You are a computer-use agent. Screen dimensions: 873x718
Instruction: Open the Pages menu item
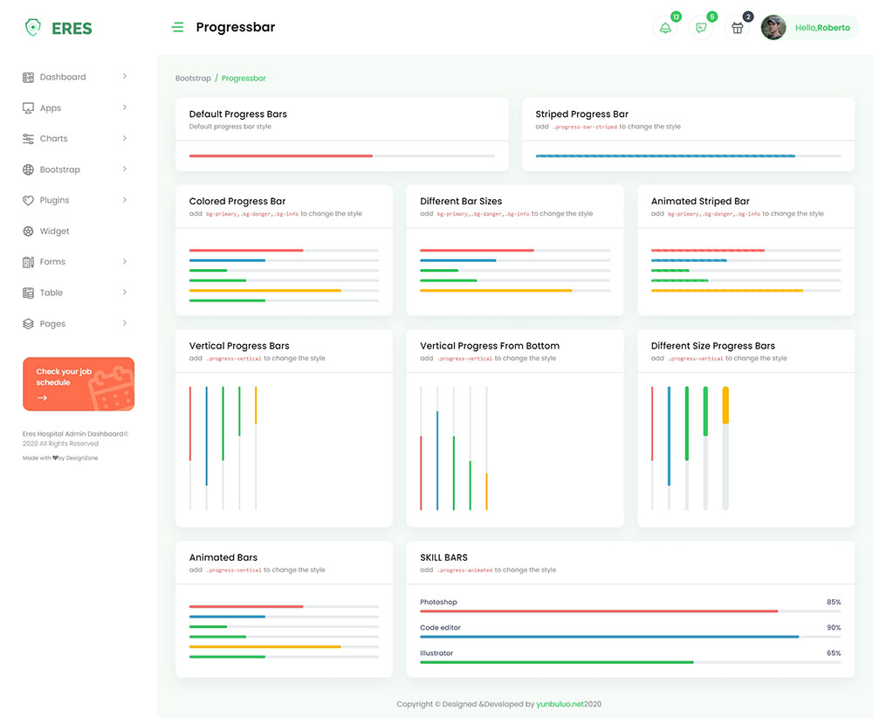coord(52,324)
